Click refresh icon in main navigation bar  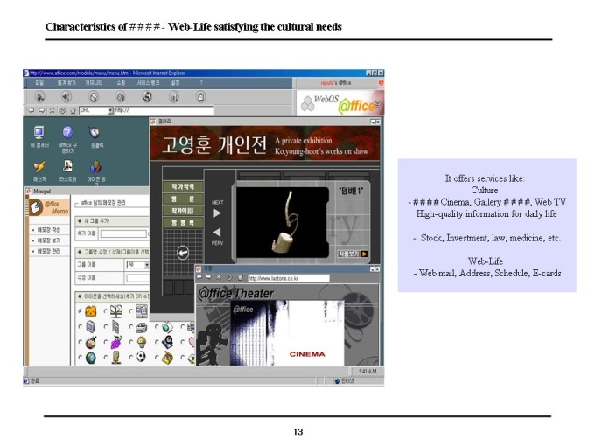62,110
